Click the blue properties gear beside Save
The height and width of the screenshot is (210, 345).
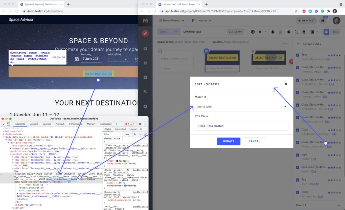(x=326, y=32)
